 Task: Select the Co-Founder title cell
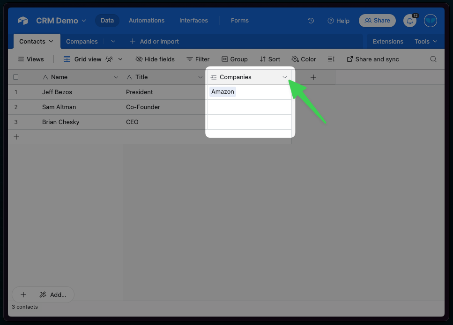click(x=165, y=107)
